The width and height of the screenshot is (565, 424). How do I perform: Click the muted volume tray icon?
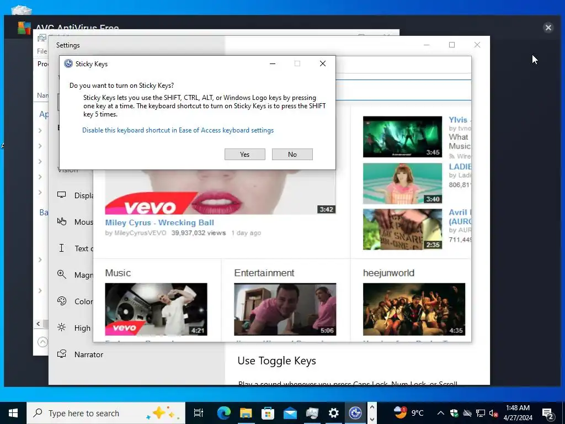point(493,413)
